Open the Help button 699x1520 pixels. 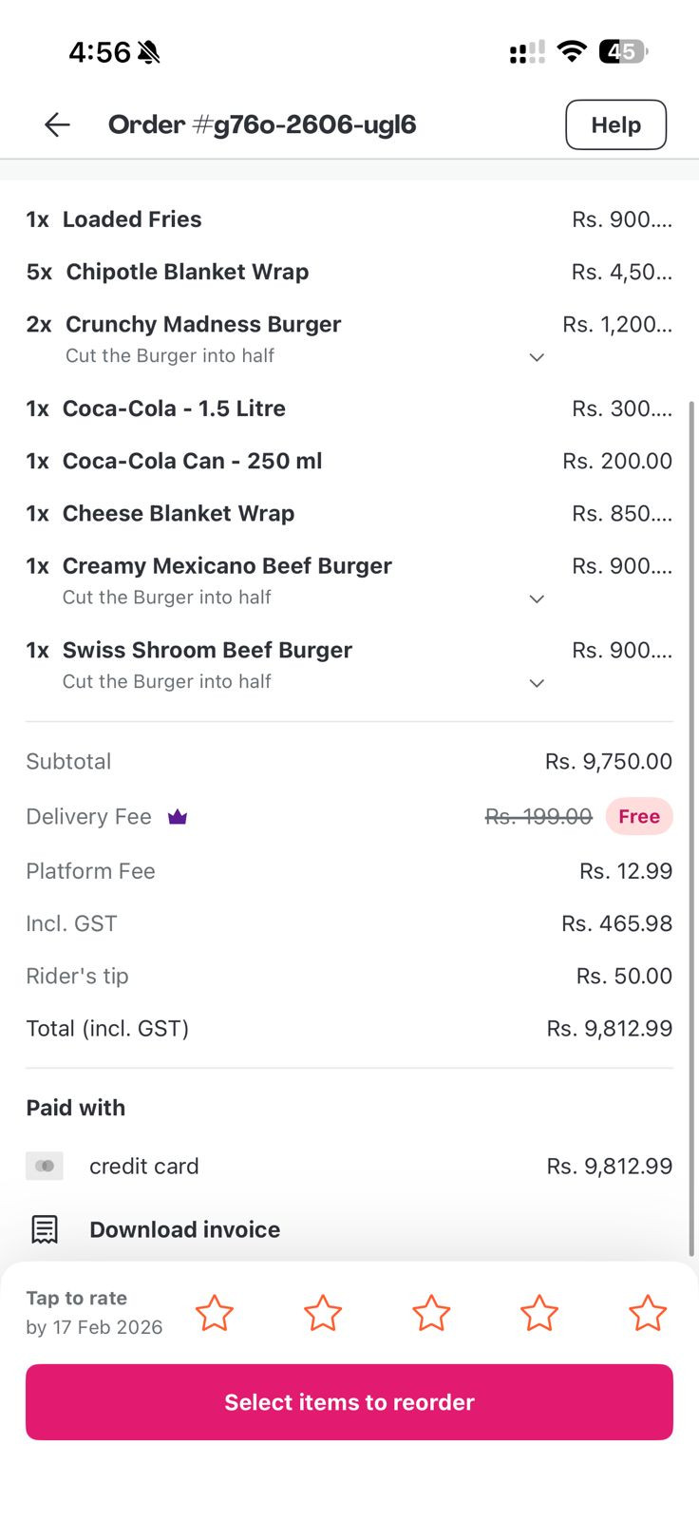(615, 124)
